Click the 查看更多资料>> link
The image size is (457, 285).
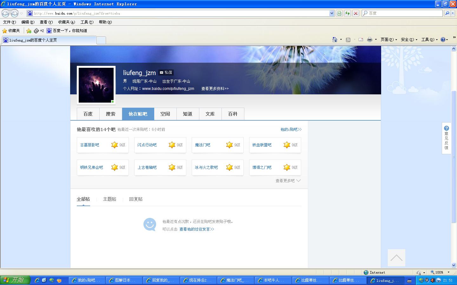coord(215,89)
